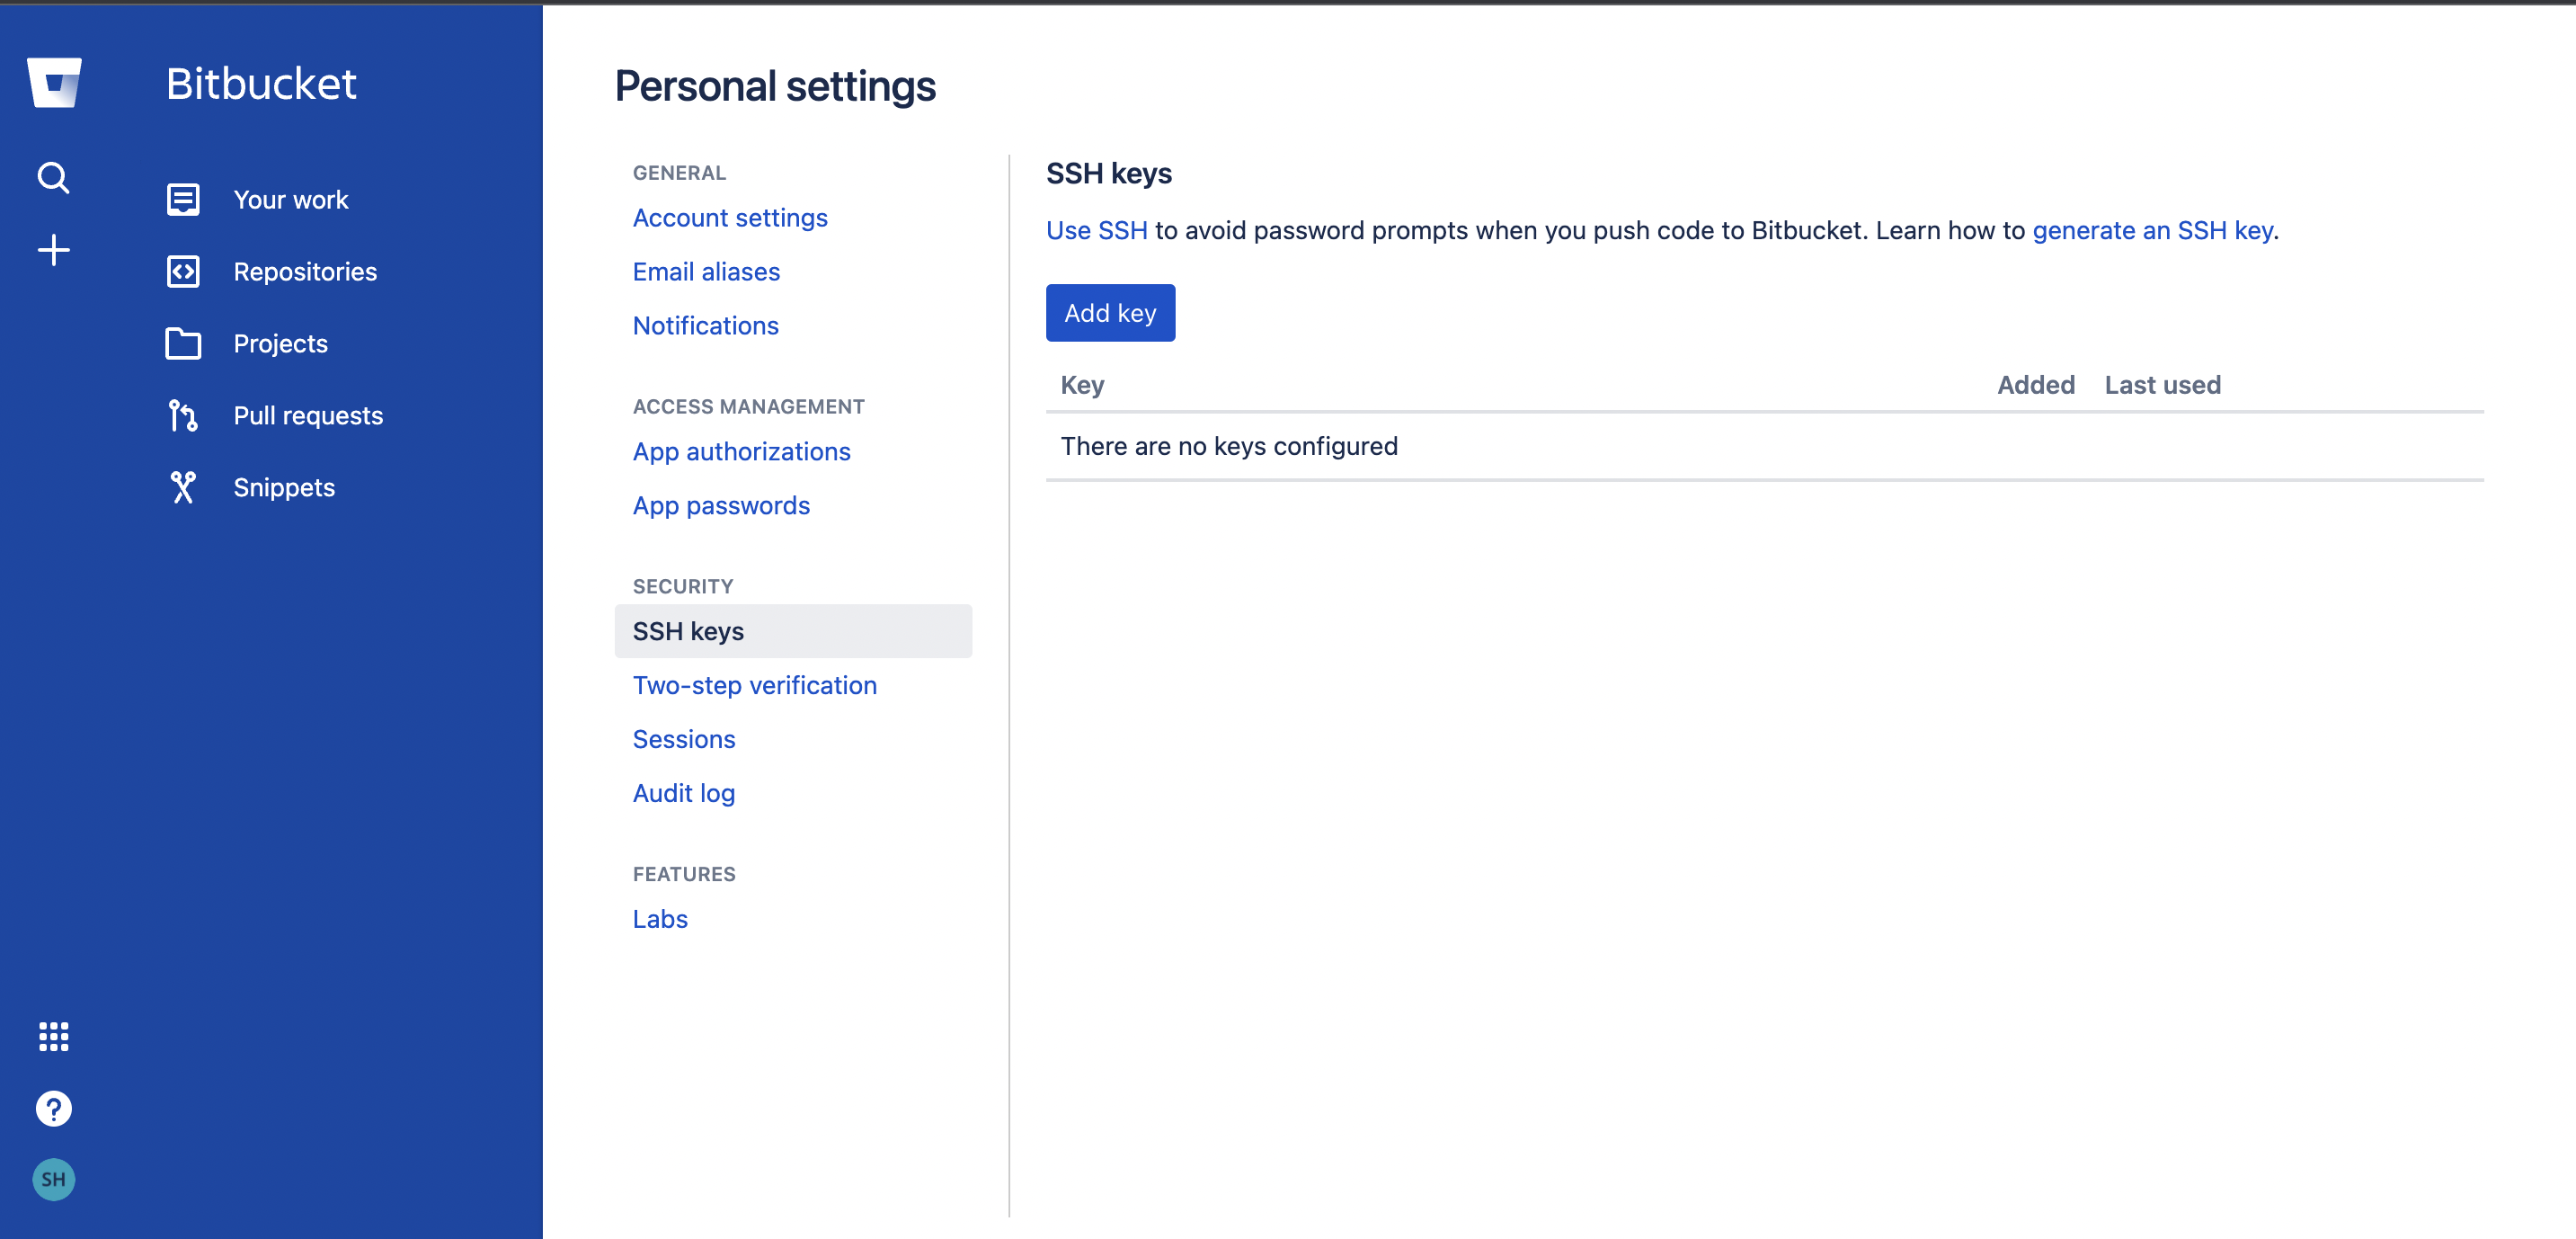Follow the Use SSH link
The width and height of the screenshot is (2576, 1239).
1096,231
